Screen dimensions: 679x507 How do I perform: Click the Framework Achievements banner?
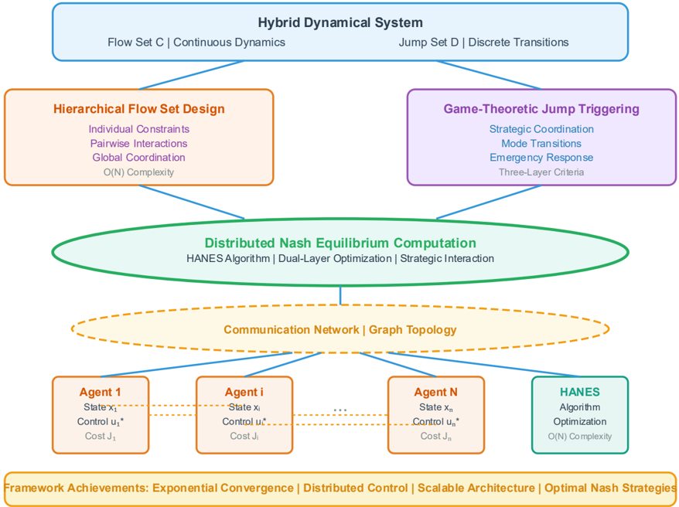point(340,488)
